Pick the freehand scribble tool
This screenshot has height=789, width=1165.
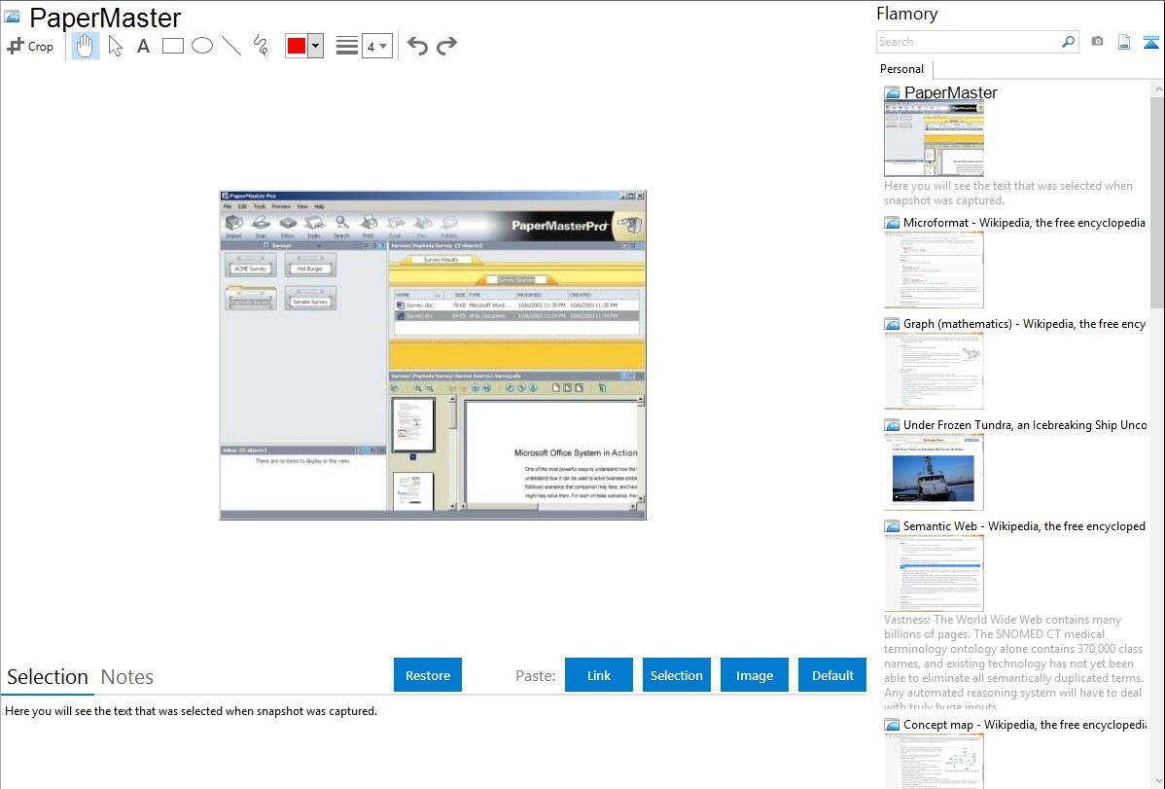[261, 46]
